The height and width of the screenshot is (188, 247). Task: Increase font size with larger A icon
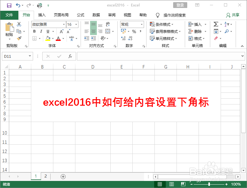pyautogui.click(x=62, y=31)
